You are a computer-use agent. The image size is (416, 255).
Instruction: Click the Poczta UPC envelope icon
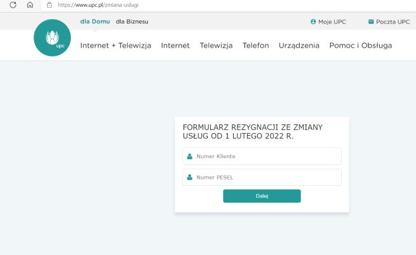point(371,22)
